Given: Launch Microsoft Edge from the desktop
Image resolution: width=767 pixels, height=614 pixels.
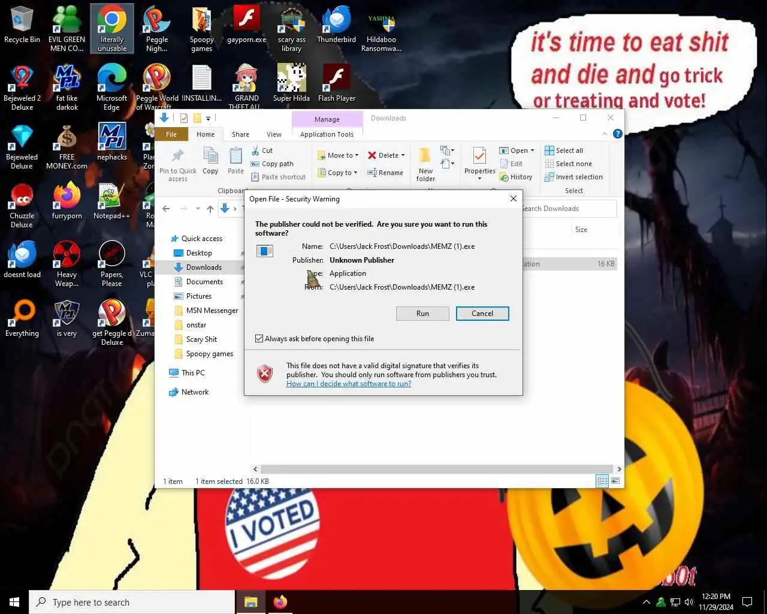Looking at the screenshot, I should pyautogui.click(x=112, y=87).
